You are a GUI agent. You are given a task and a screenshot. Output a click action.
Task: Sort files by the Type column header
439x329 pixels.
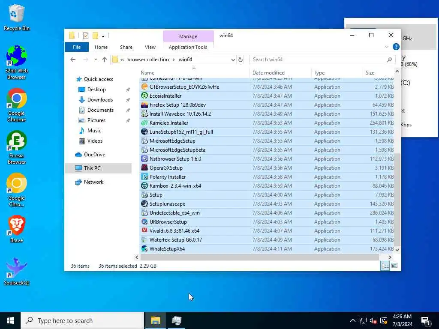pos(319,73)
